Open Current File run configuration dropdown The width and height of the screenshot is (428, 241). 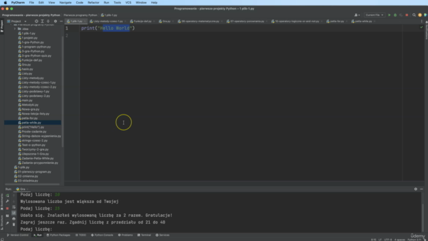point(374,15)
